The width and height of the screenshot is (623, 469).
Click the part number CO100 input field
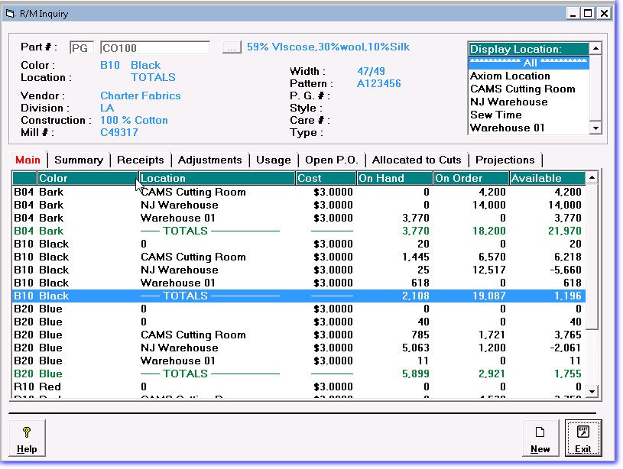pyautogui.click(x=154, y=47)
